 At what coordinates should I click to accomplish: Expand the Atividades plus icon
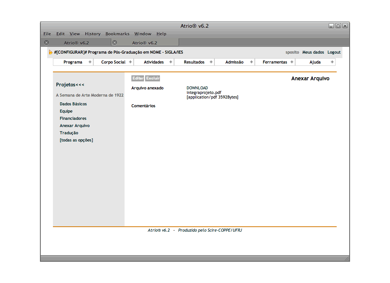click(x=171, y=62)
